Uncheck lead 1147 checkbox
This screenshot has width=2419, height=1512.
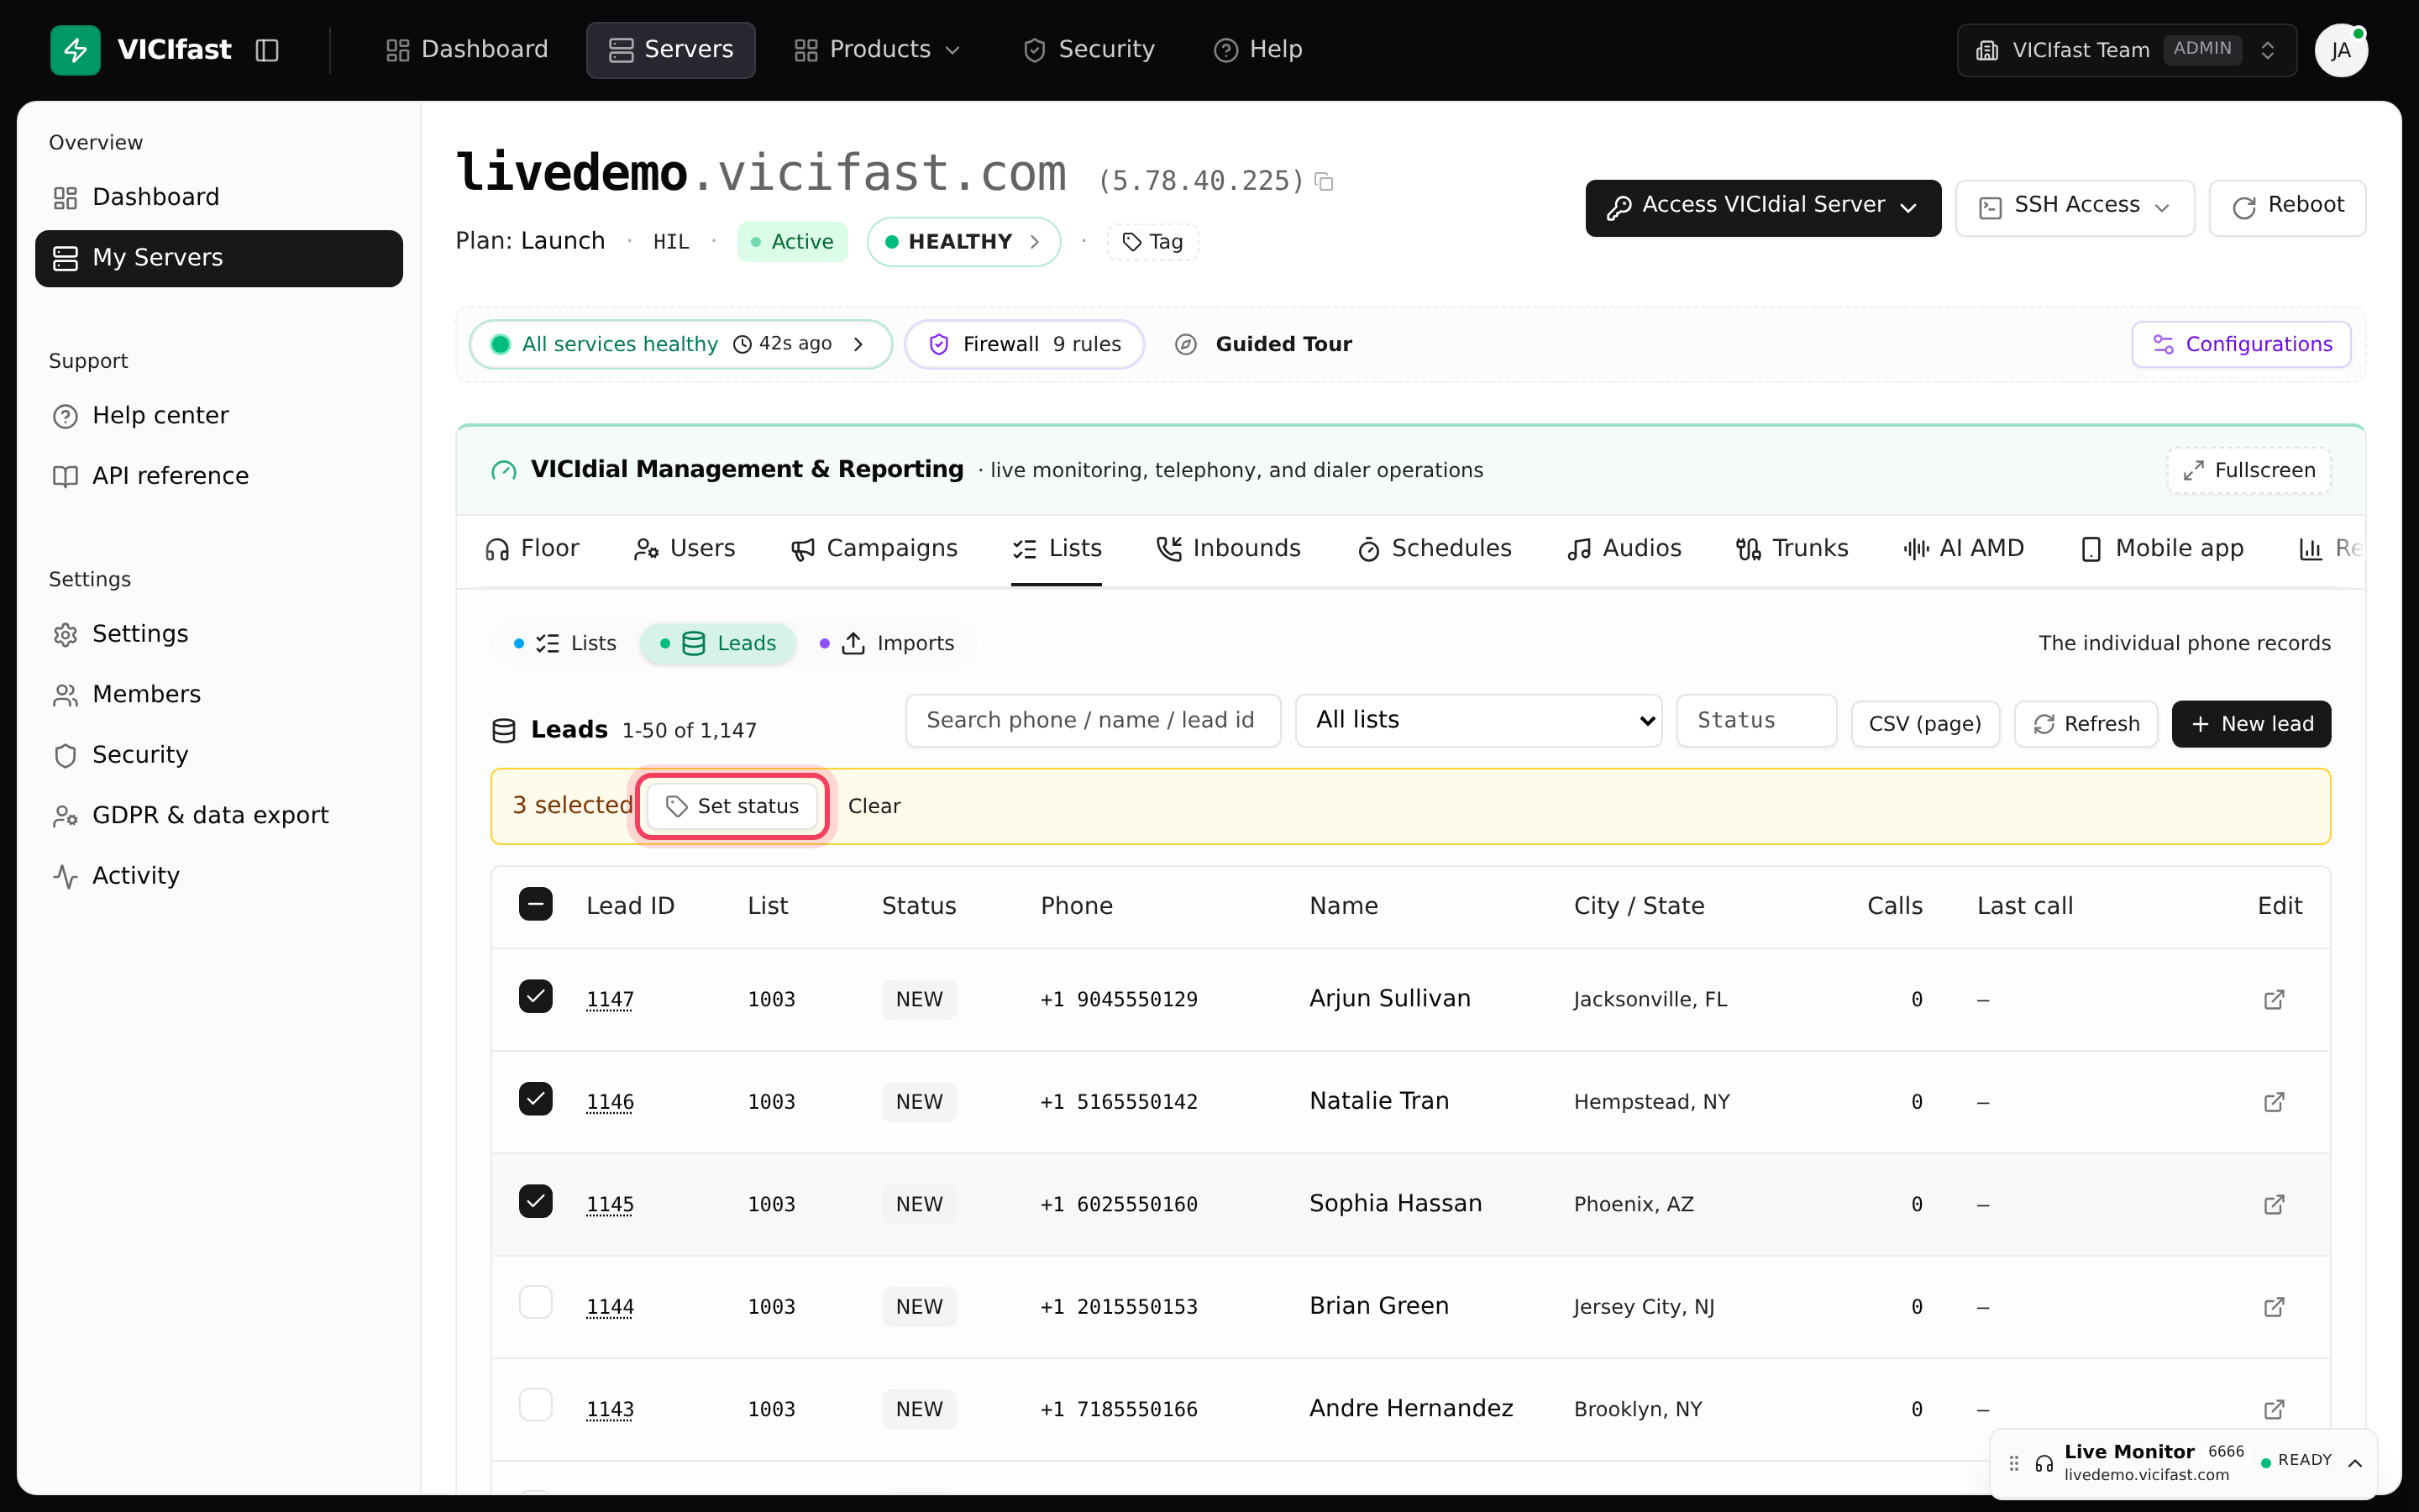tap(536, 996)
